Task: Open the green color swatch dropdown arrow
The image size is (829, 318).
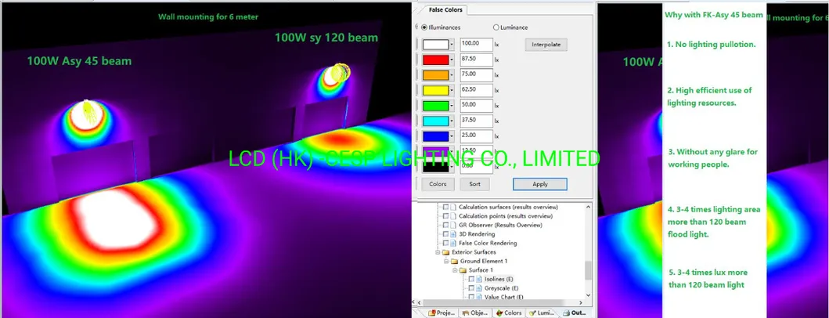Action: (x=452, y=106)
